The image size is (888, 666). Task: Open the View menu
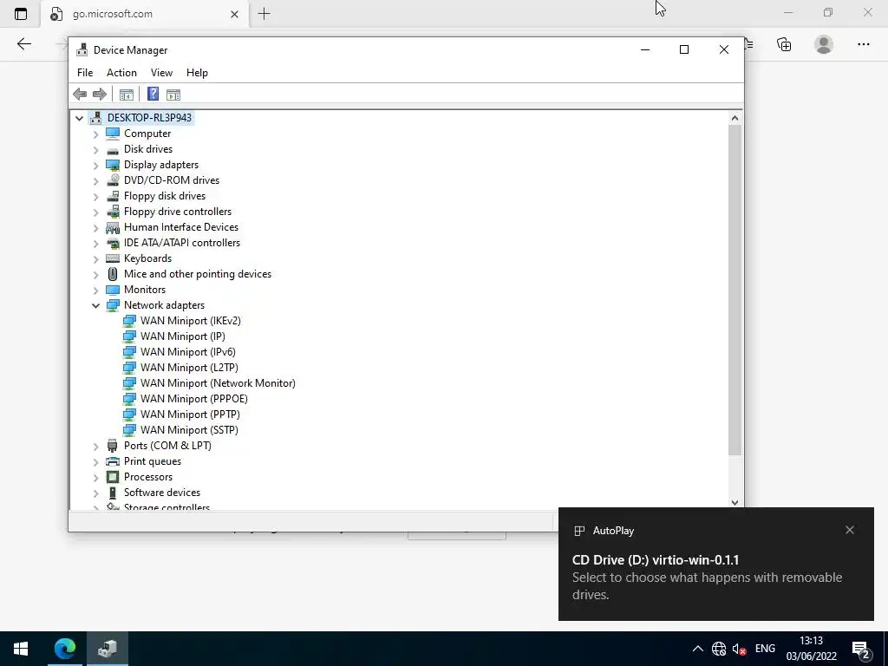[x=161, y=73]
